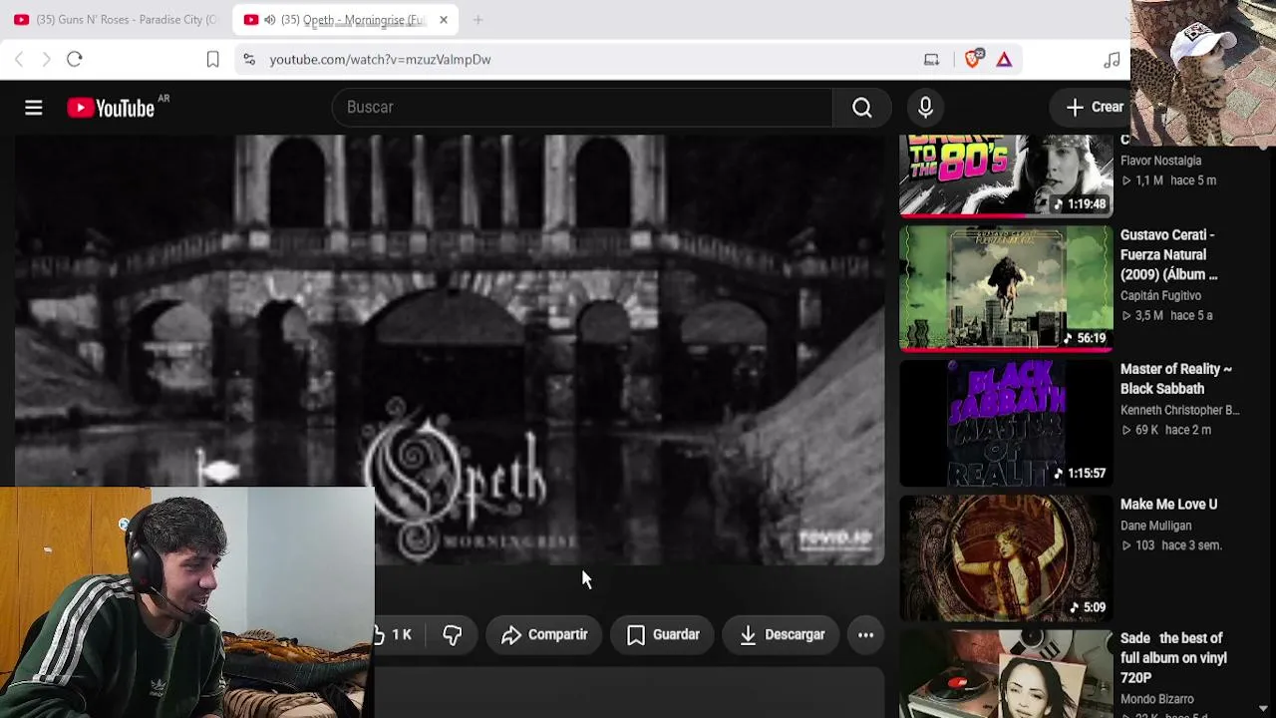The width and height of the screenshot is (1276, 718).
Task: Open the Capitán Fugitivo channel name
Action: 1160,296
